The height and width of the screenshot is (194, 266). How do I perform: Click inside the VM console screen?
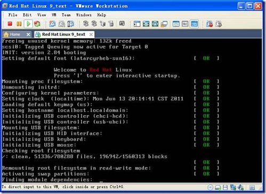tap(132, 110)
